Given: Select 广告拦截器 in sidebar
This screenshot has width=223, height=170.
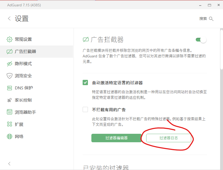Looking at the screenshot, I should tap(37, 52).
